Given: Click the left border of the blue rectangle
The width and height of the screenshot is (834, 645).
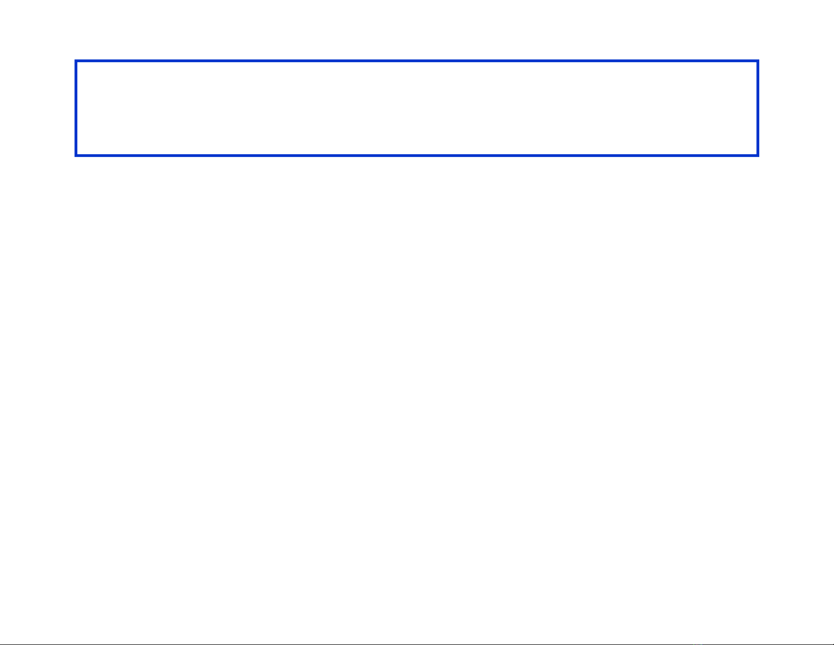Looking at the screenshot, I should pyautogui.click(x=76, y=108).
